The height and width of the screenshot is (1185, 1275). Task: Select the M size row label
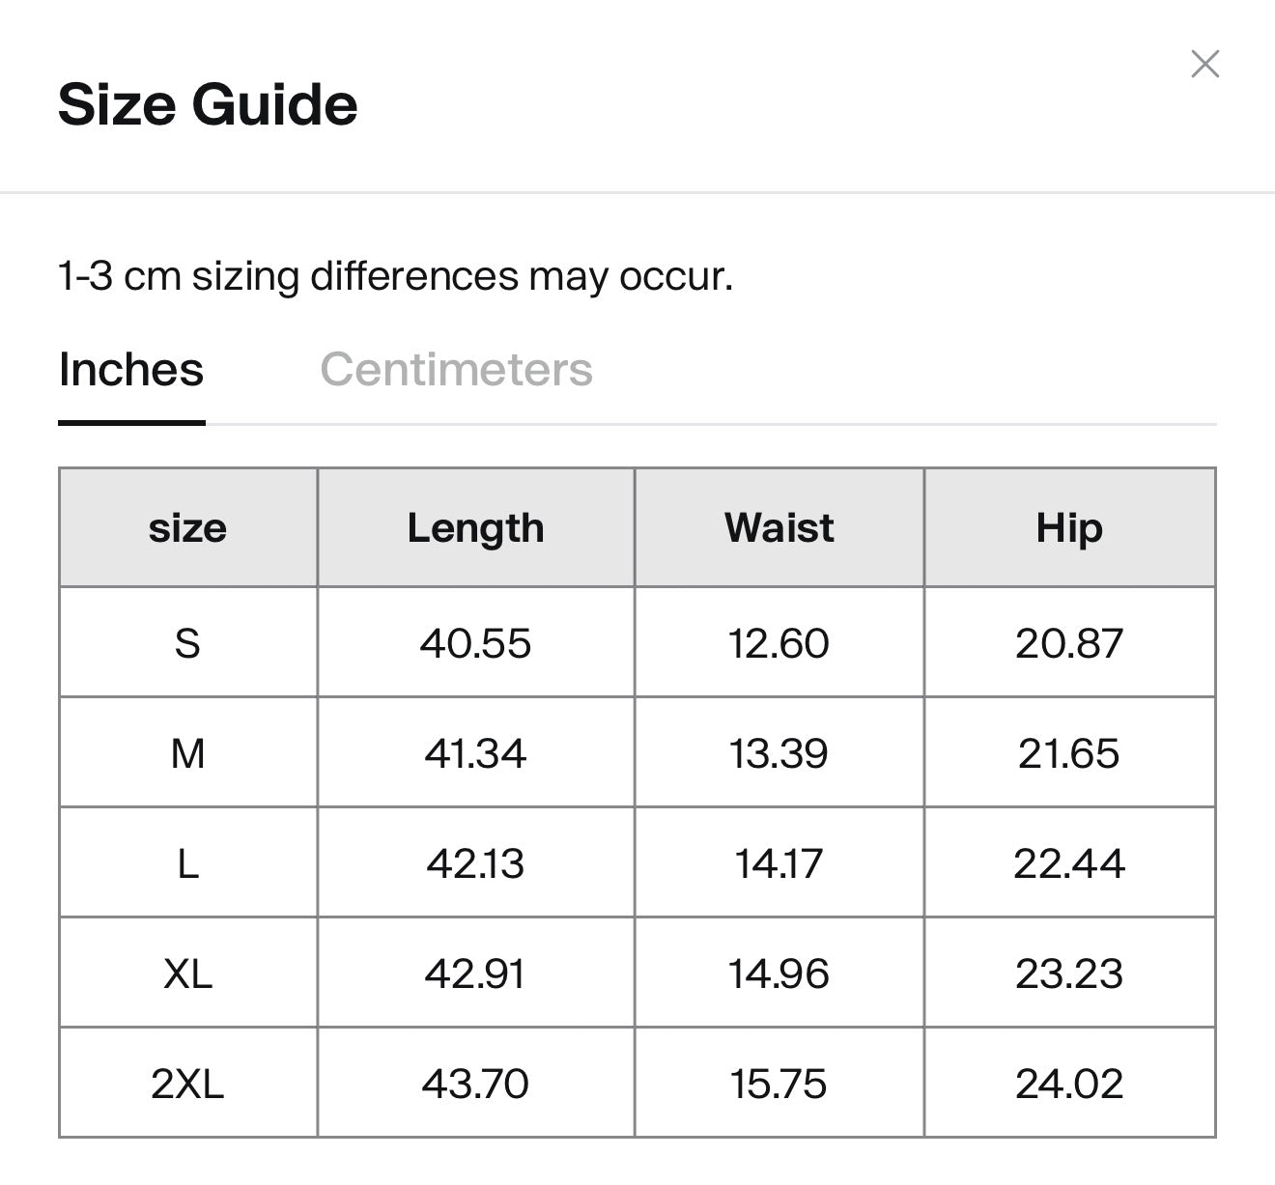(x=187, y=753)
